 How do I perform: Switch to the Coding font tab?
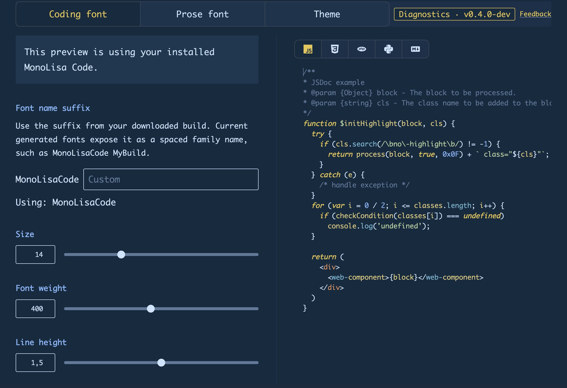78,14
